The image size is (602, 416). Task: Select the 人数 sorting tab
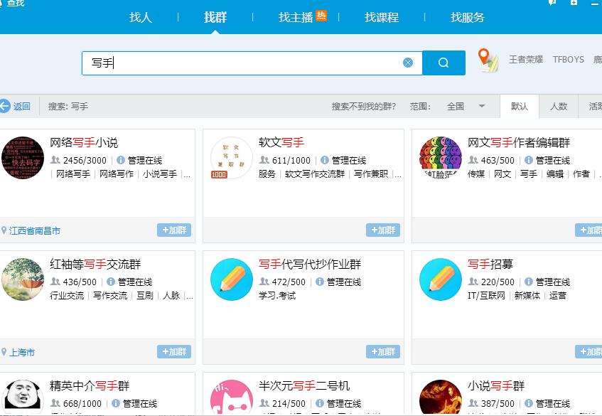coord(559,106)
